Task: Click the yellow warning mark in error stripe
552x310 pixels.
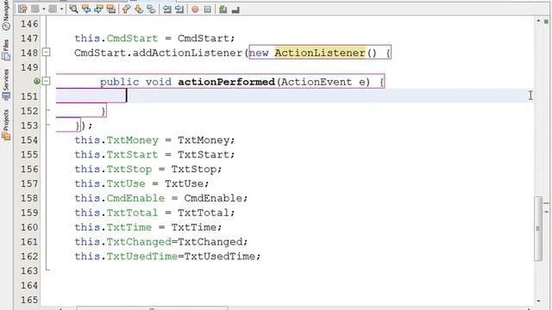Action: 546,203
